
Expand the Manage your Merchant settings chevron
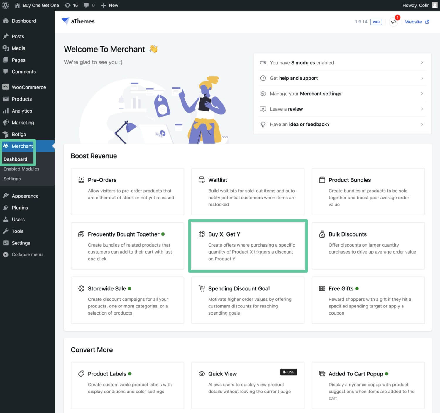(x=422, y=94)
